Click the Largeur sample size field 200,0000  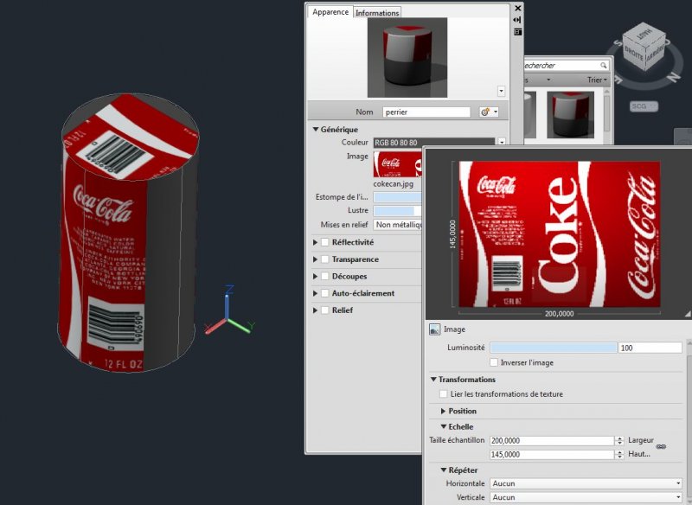pos(552,441)
